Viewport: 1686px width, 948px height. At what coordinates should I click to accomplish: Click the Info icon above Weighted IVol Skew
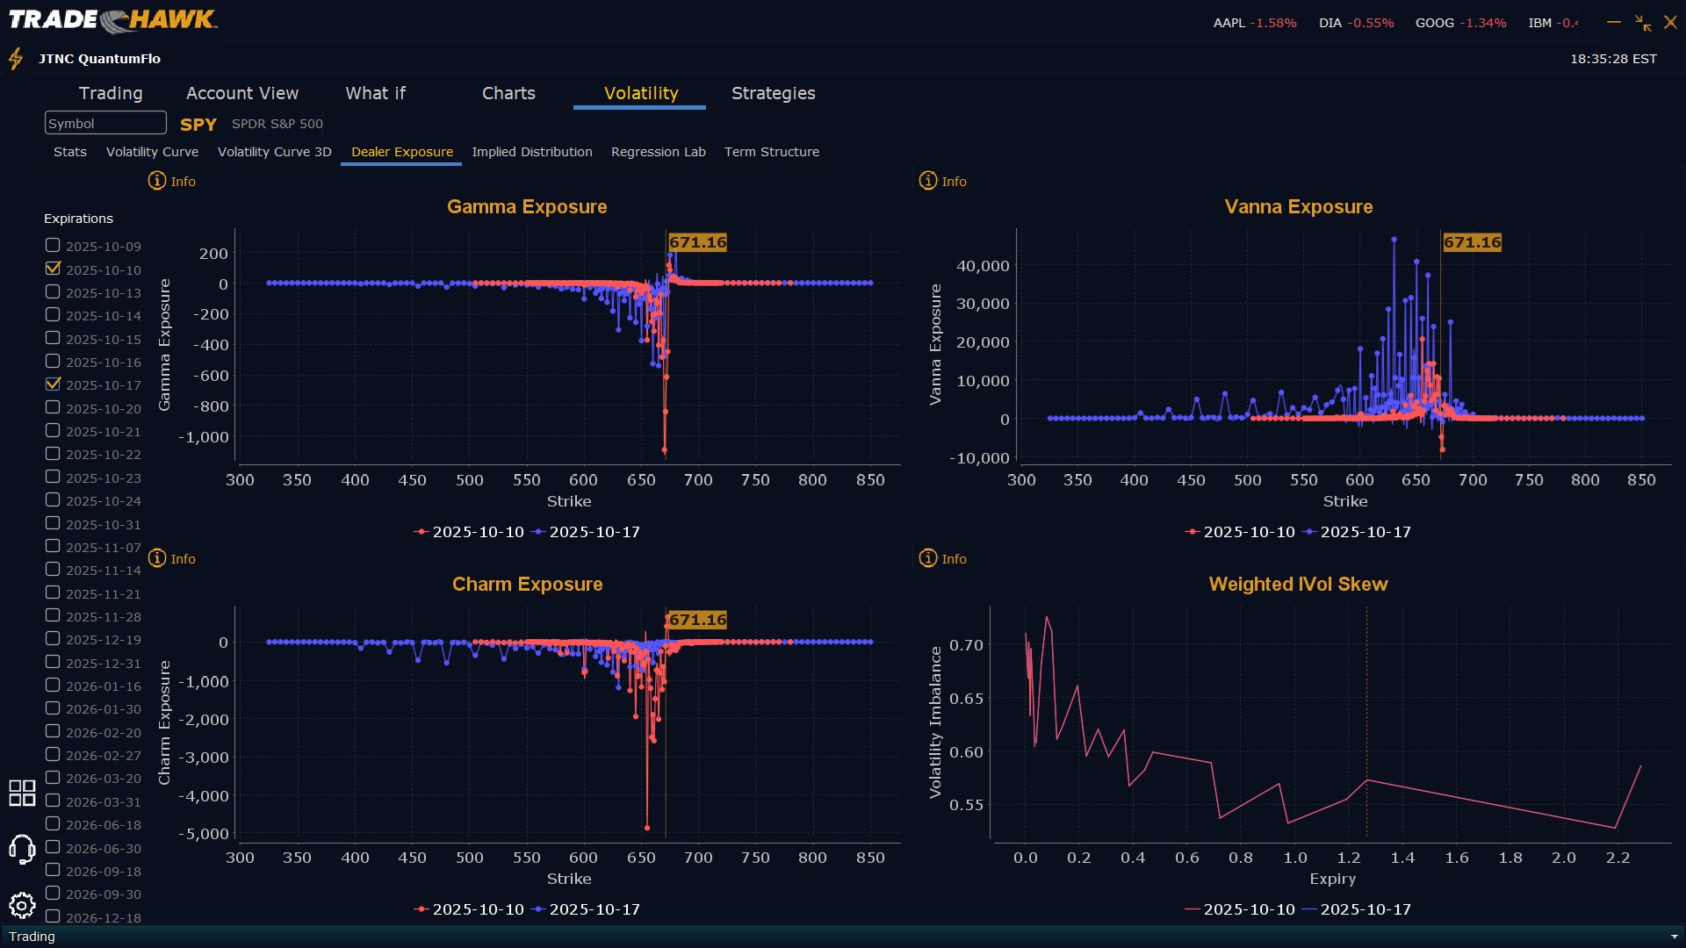click(928, 558)
